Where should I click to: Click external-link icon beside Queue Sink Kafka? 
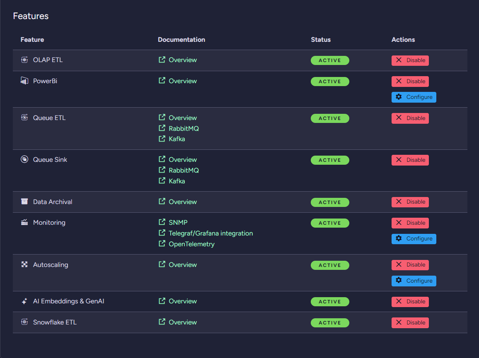(162, 181)
